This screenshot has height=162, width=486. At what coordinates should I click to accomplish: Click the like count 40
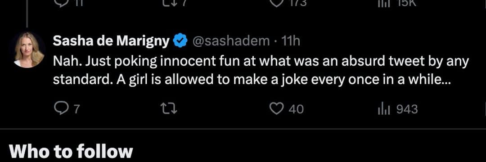click(x=296, y=109)
